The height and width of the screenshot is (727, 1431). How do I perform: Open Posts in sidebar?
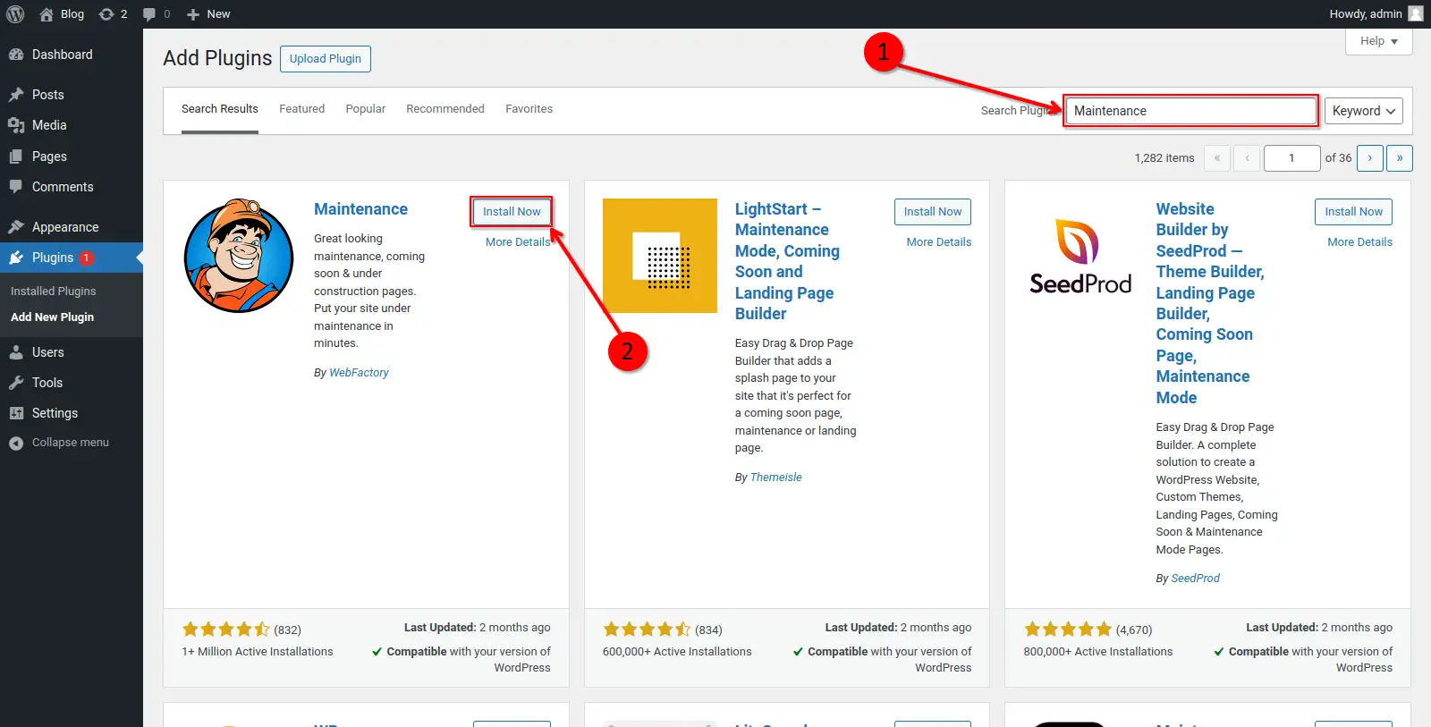point(72,95)
